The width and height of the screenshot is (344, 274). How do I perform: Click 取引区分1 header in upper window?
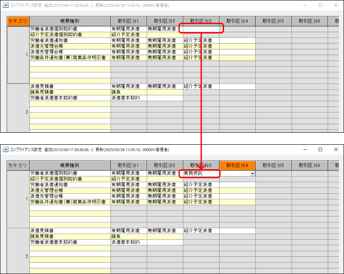(129, 21)
